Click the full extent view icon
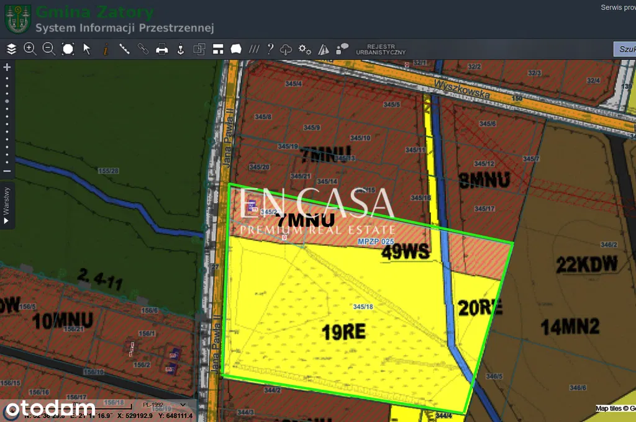The width and height of the screenshot is (636, 422). pos(68,49)
